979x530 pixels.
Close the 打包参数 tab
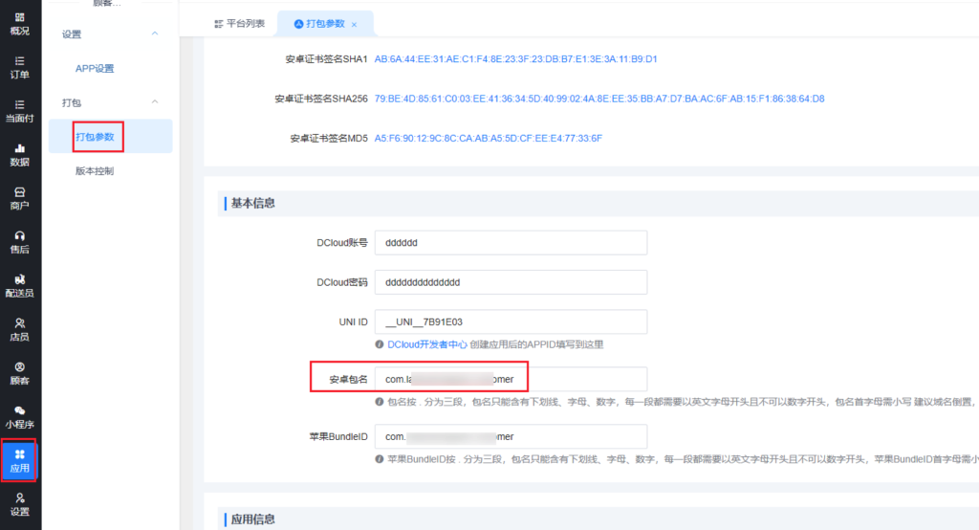354,24
